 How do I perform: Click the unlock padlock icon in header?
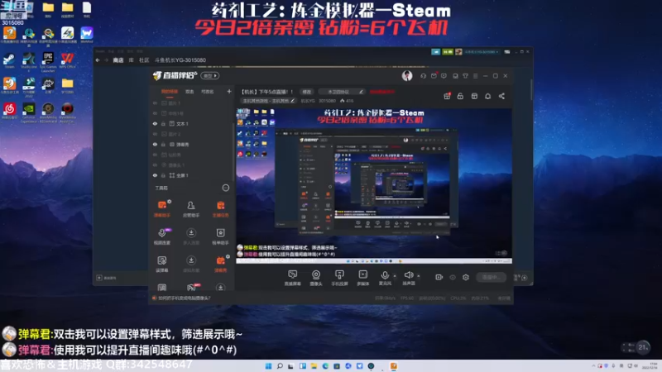[x=460, y=96]
